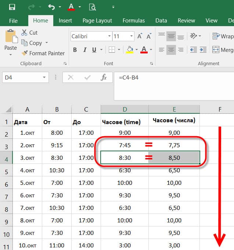Activate Format Painter brush
Screen dimensions: 234x250
click(43, 53)
